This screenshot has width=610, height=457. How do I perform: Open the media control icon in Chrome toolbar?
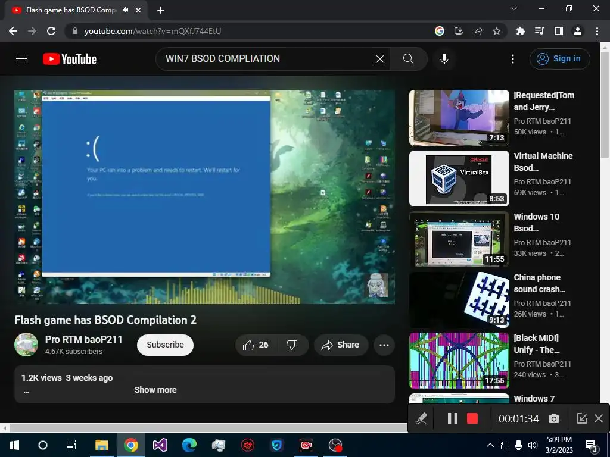[x=539, y=31]
